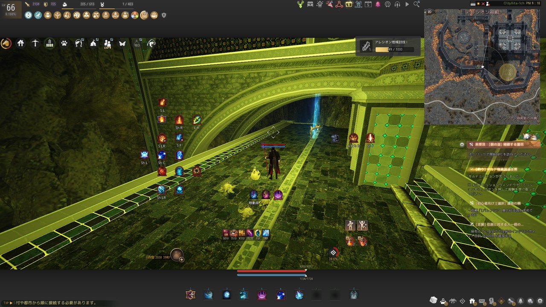Open the mail envelope icon
This screenshot has width=546, height=307.
point(482,301)
